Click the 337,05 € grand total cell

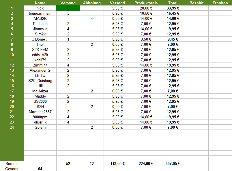[173, 164]
